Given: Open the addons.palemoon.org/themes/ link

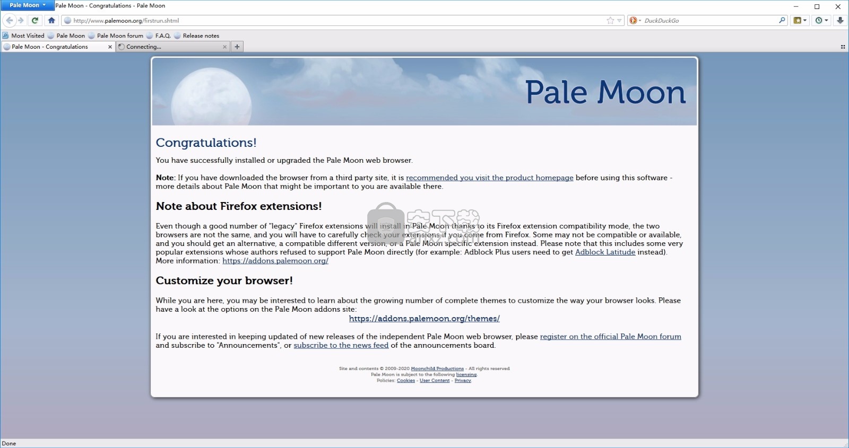Looking at the screenshot, I should [424, 318].
